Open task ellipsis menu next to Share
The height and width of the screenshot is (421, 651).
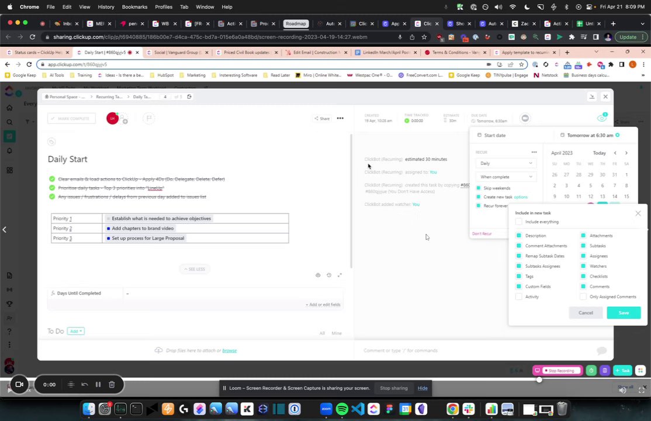click(x=340, y=119)
